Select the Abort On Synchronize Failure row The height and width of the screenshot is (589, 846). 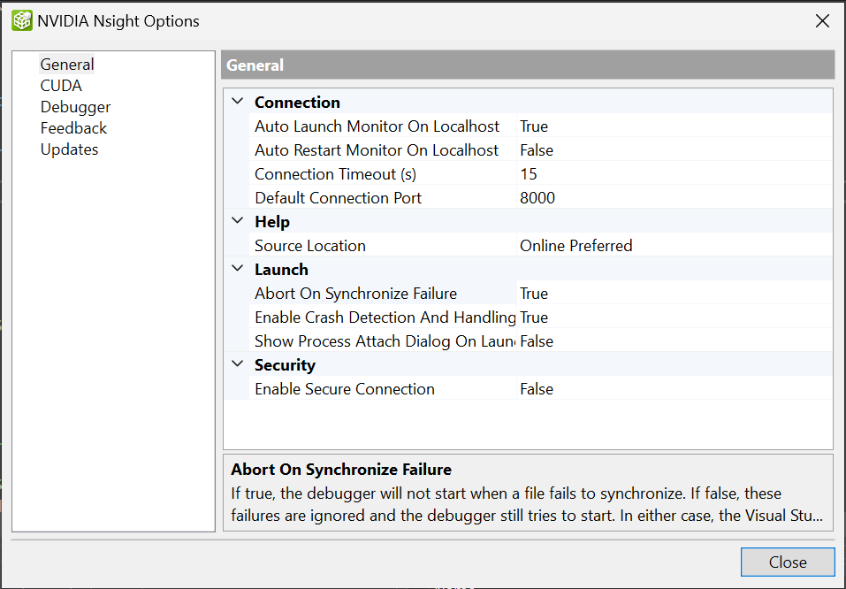[x=355, y=294]
